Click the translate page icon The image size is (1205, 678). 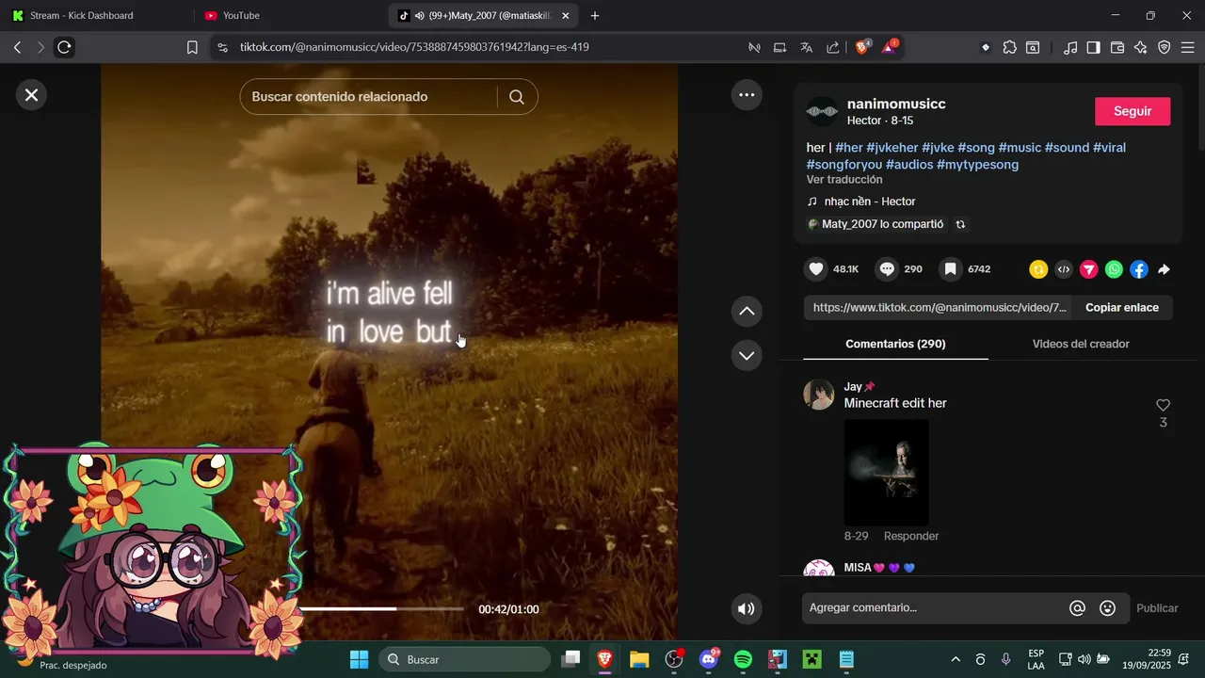coord(807,47)
